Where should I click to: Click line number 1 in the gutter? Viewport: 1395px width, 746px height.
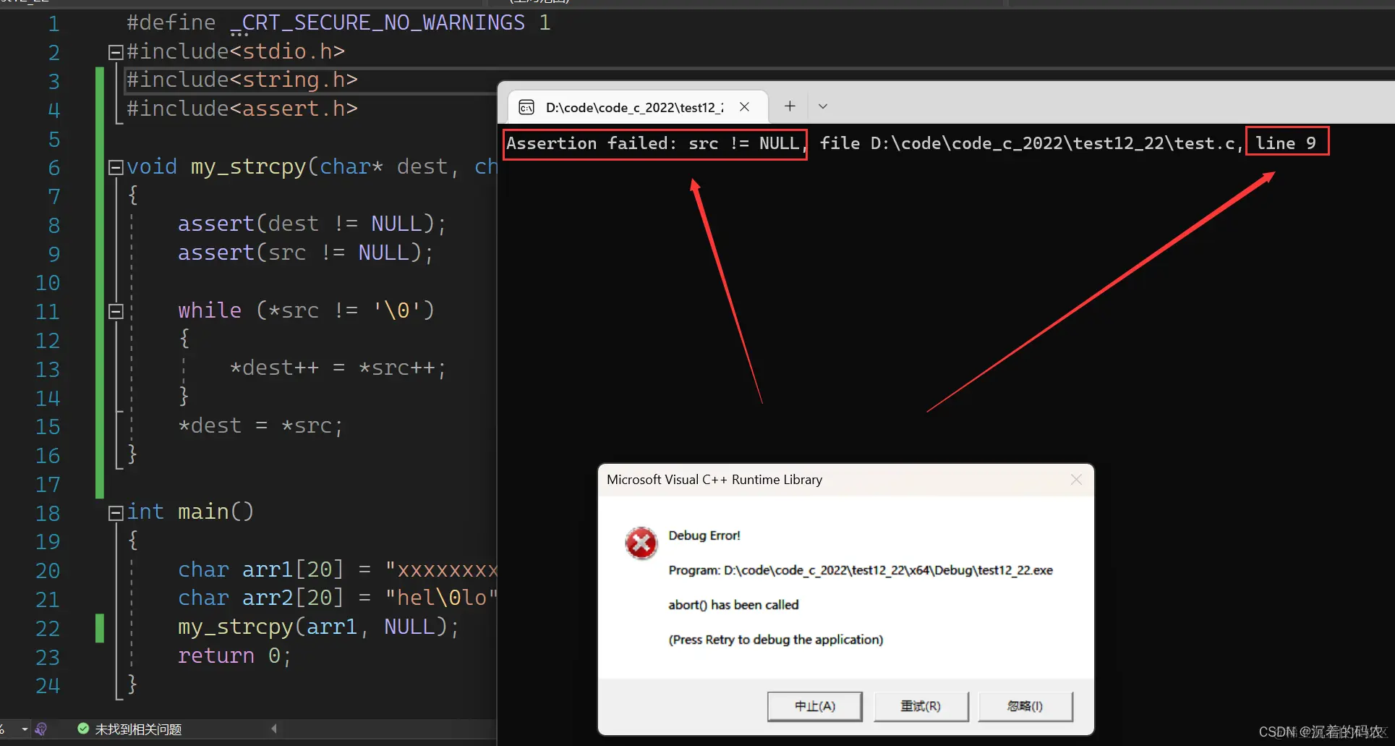point(54,24)
